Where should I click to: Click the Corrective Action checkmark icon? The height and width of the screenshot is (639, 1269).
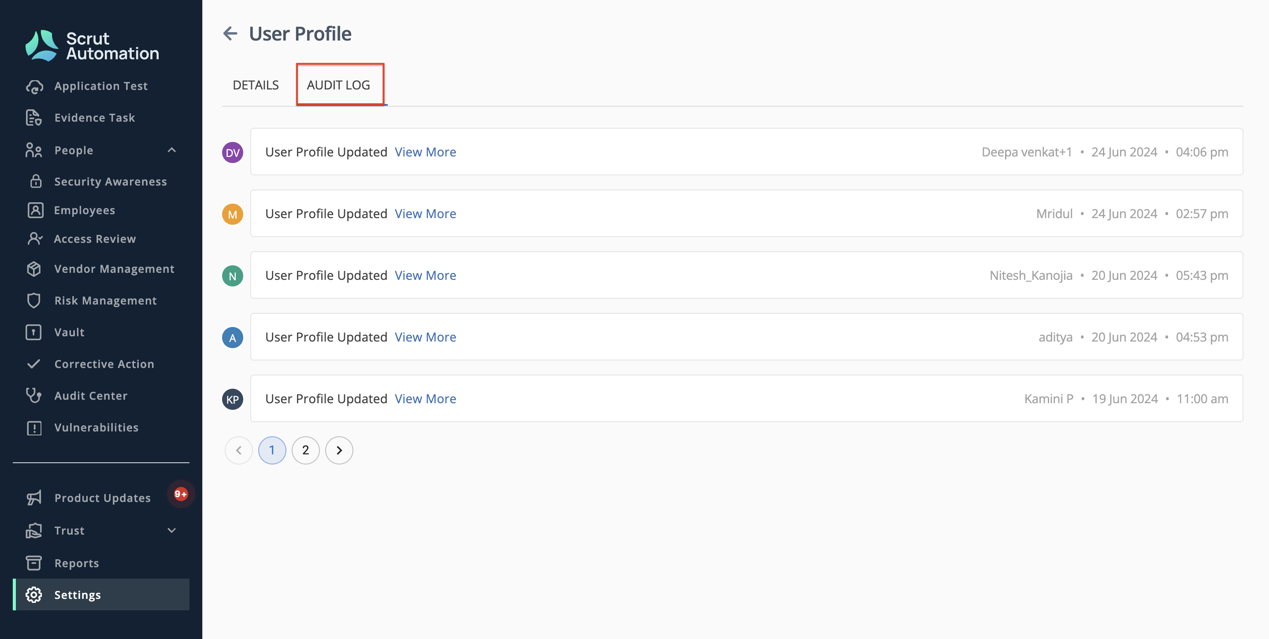tap(34, 364)
